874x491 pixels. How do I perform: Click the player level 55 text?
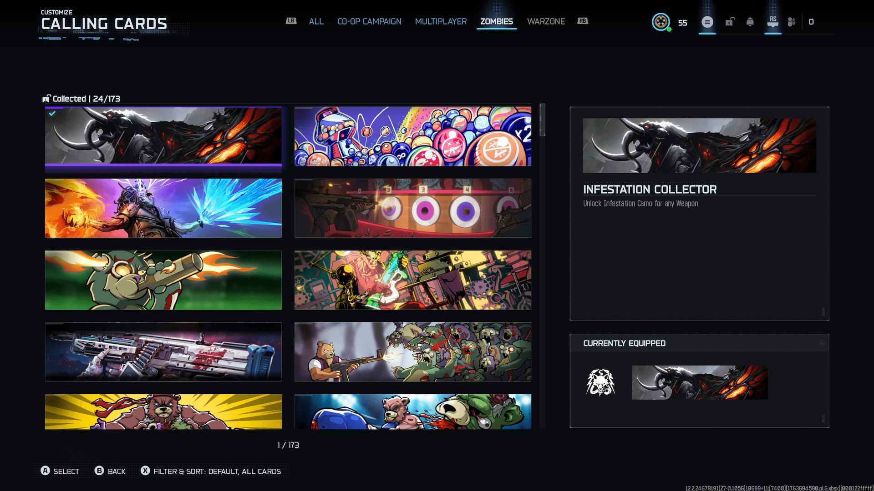[x=682, y=23]
